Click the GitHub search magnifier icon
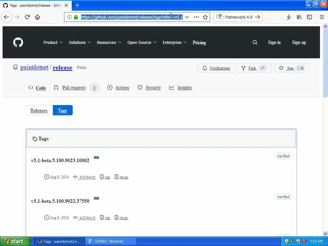Viewport: 328px width, 246px height. click(255, 43)
